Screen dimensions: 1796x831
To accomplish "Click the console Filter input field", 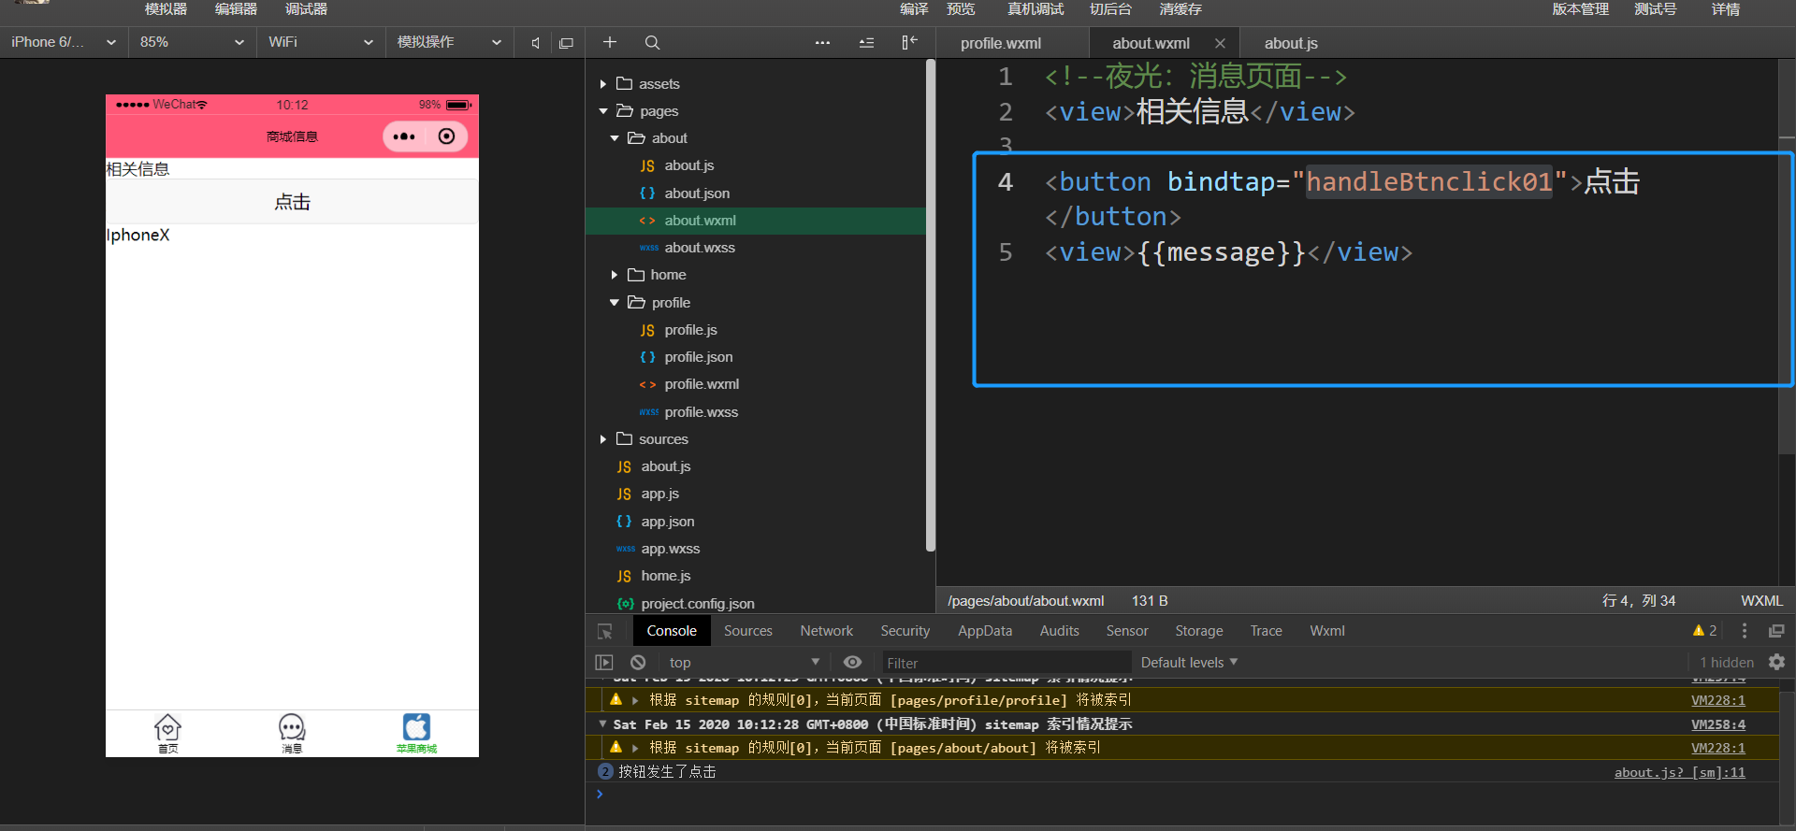I will click(1001, 663).
